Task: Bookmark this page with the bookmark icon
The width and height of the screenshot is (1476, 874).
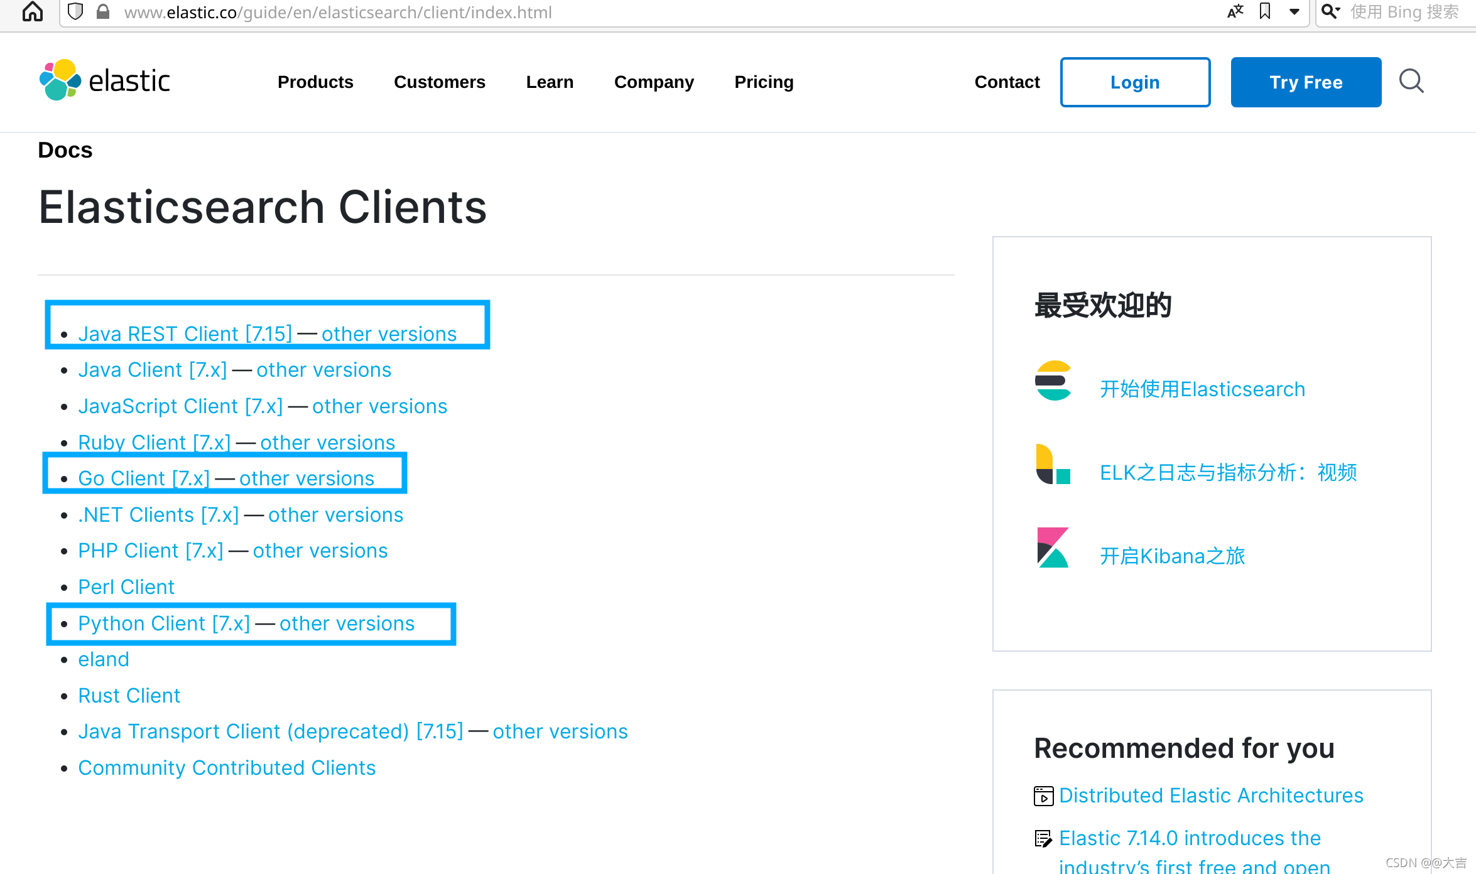Action: click(1265, 11)
